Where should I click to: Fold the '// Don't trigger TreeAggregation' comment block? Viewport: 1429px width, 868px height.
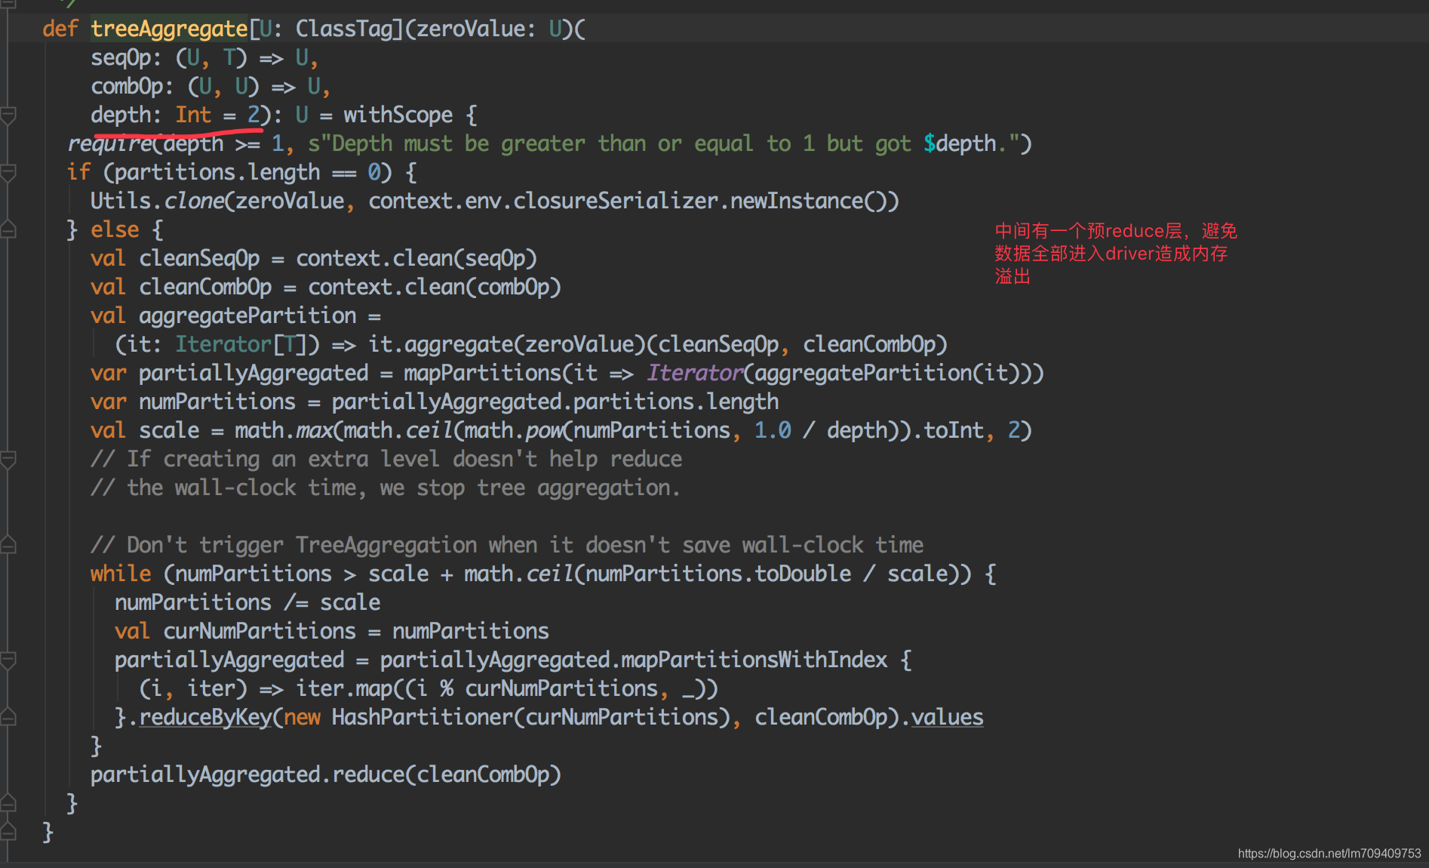[x=8, y=546]
